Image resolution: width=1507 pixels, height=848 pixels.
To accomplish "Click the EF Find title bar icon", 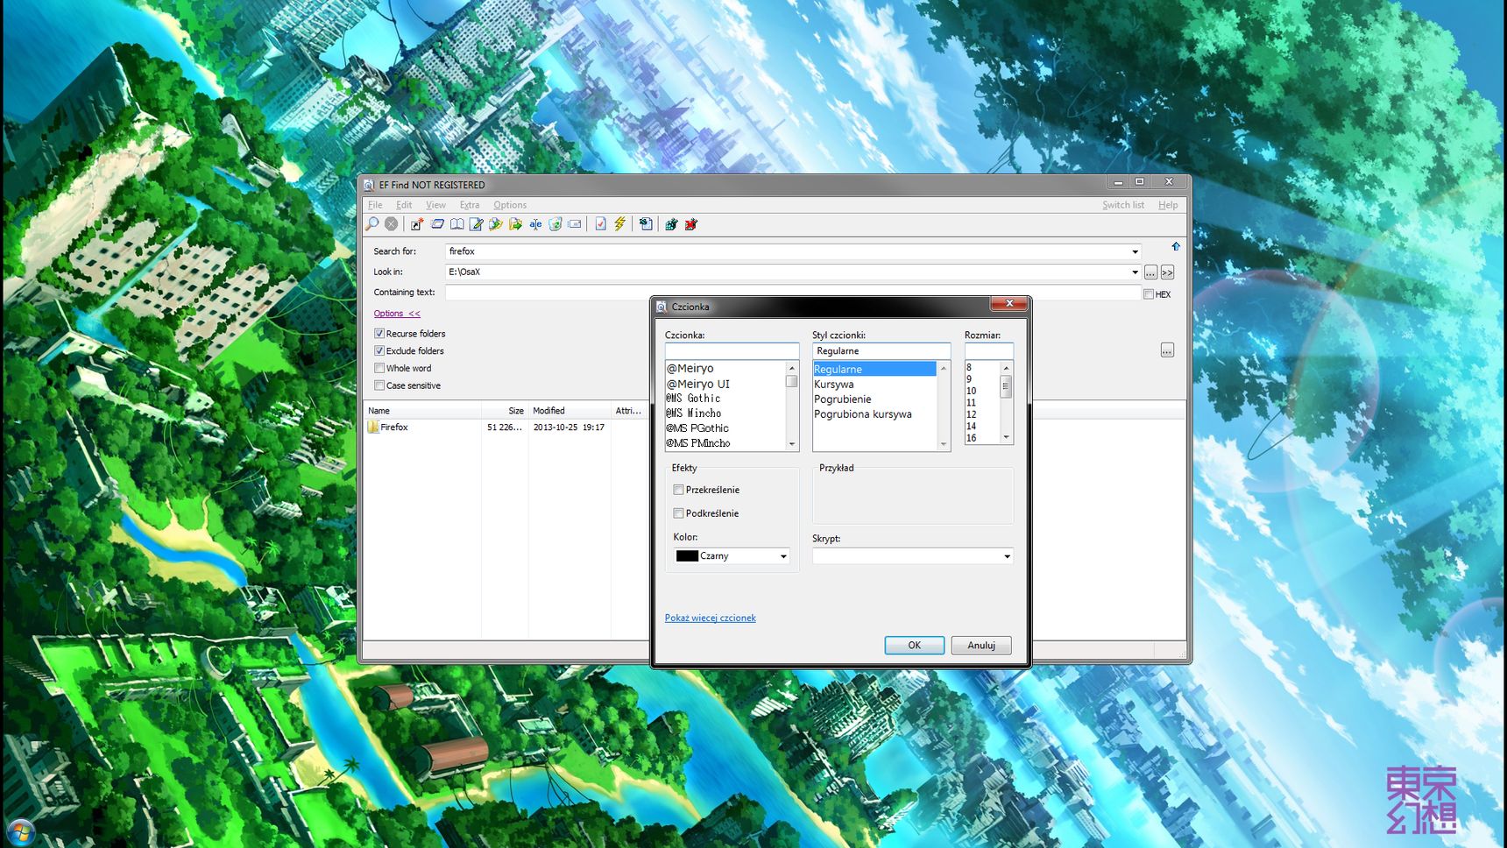I will pyautogui.click(x=369, y=185).
